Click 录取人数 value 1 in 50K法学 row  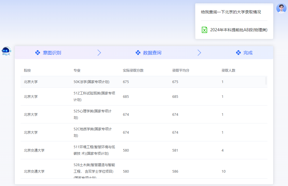(222, 82)
